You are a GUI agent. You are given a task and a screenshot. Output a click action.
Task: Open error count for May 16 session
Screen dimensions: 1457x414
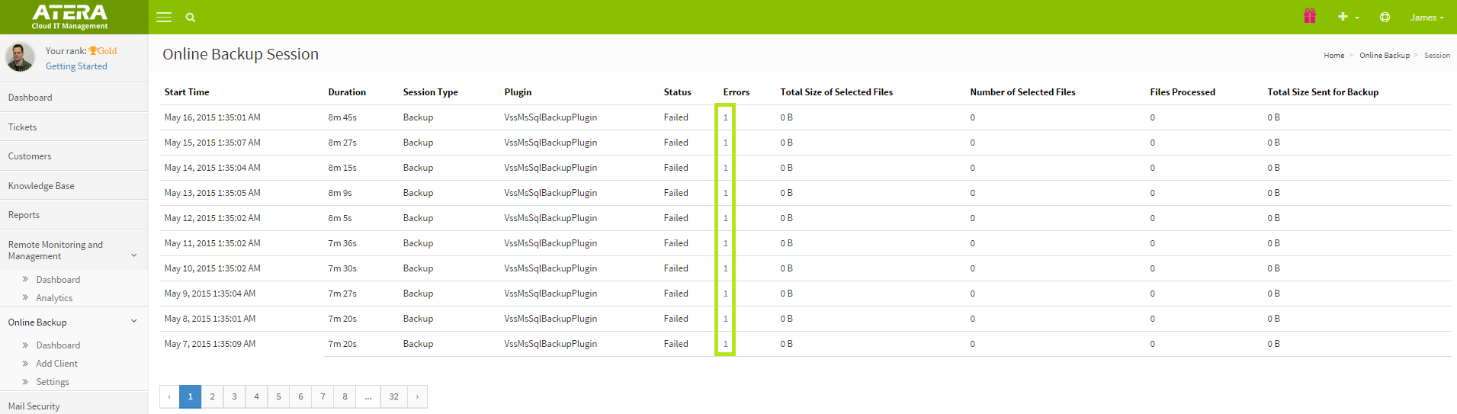725,117
